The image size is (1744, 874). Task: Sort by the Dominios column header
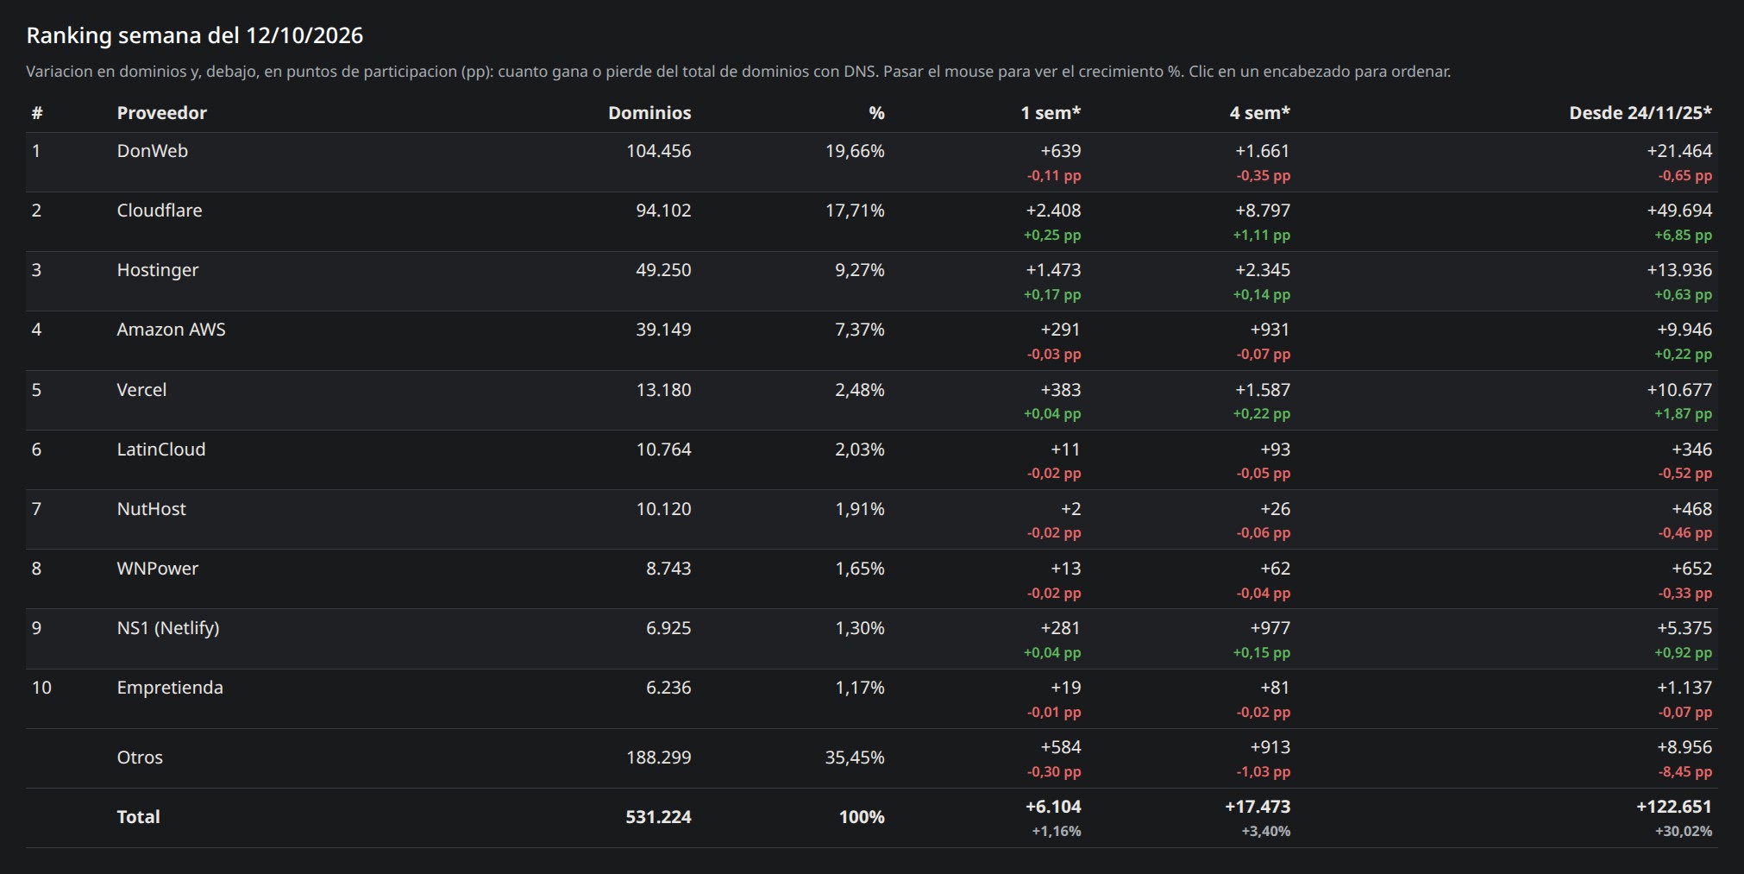[x=649, y=113]
